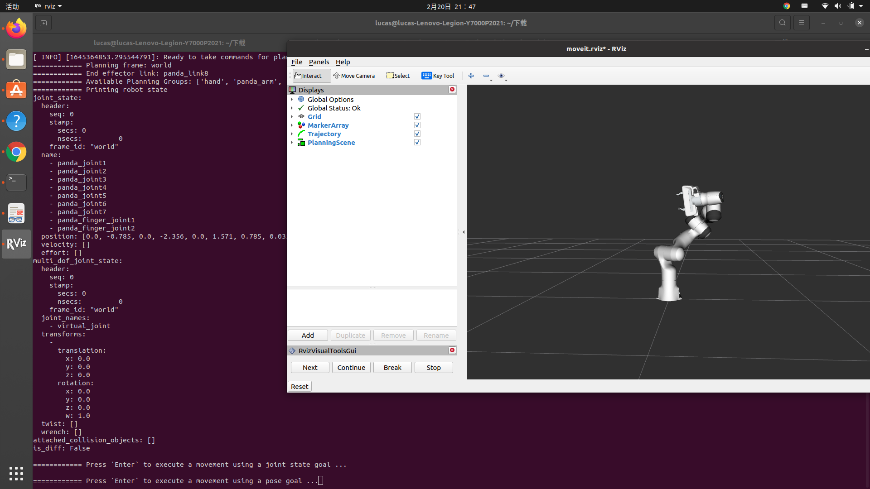This screenshot has height=489, width=870.
Task: Expand the Global Options tree item
Action: point(292,99)
